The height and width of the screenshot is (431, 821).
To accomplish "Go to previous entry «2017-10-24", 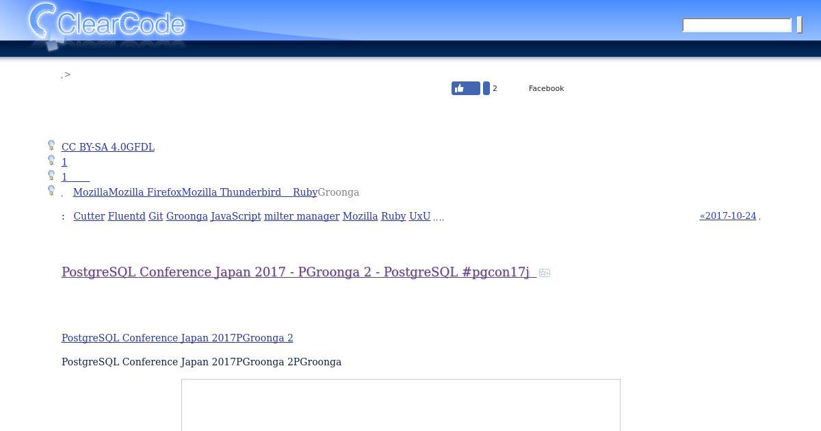I will 728,216.
